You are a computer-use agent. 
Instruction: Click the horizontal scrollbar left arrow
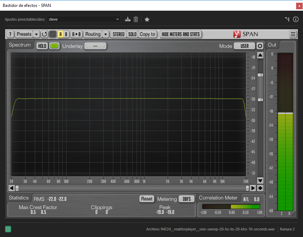click(11, 188)
